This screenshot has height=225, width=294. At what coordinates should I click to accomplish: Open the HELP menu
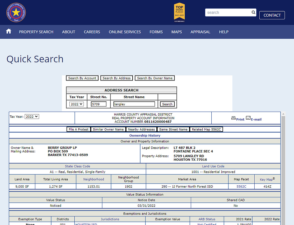[224, 32]
